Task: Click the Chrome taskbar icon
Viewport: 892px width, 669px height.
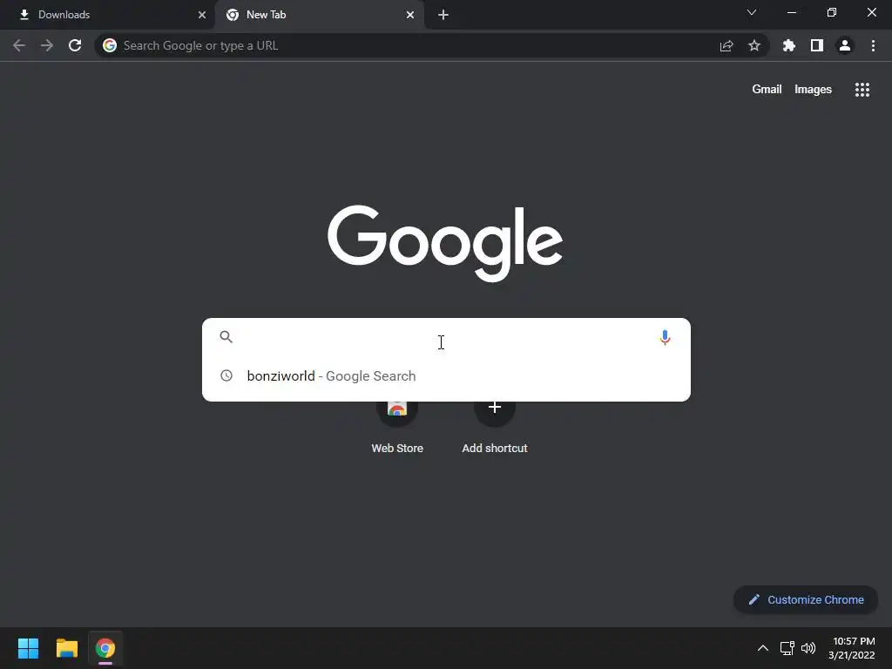Action: tap(105, 648)
